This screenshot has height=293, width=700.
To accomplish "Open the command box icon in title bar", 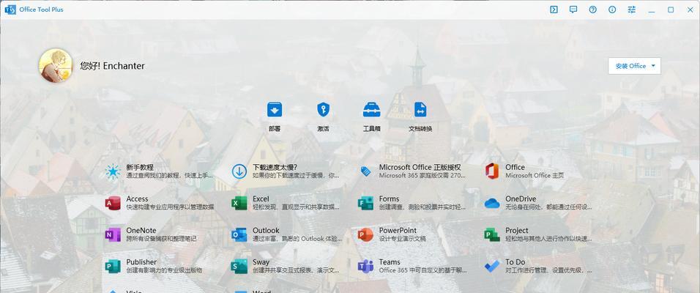I will (x=554, y=10).
